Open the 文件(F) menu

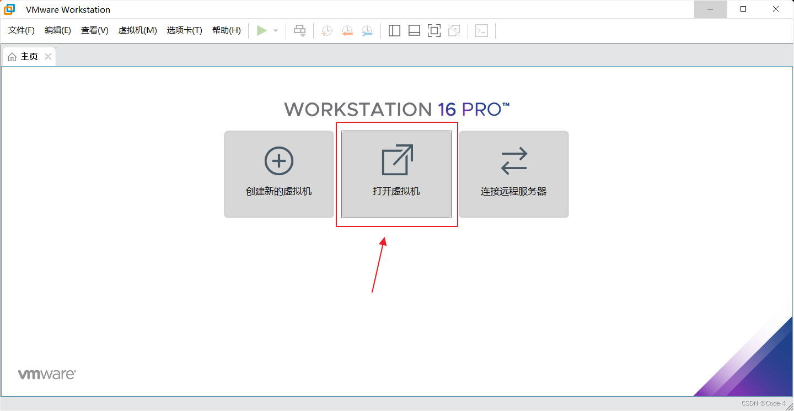tap(21, 30)
